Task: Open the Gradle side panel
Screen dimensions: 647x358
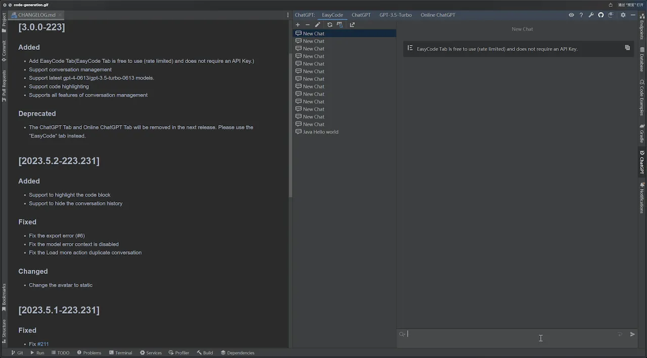Action: [642, 134]
